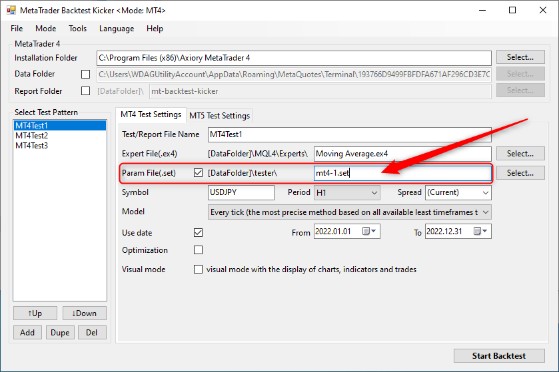559x372 pixels.
Task: Click the Param File mt4-1.set field
Action: pyautogui.click(x=402, y=173)
